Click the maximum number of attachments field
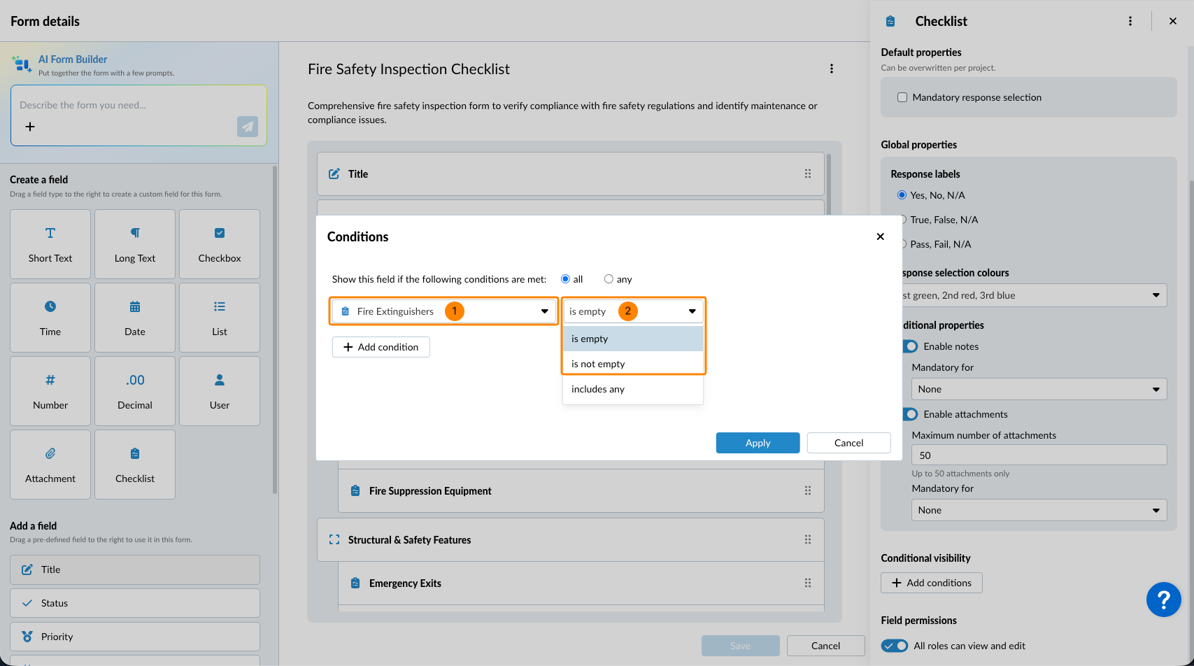Screen dimensions: 1194x666 (x=1039, y=455)
